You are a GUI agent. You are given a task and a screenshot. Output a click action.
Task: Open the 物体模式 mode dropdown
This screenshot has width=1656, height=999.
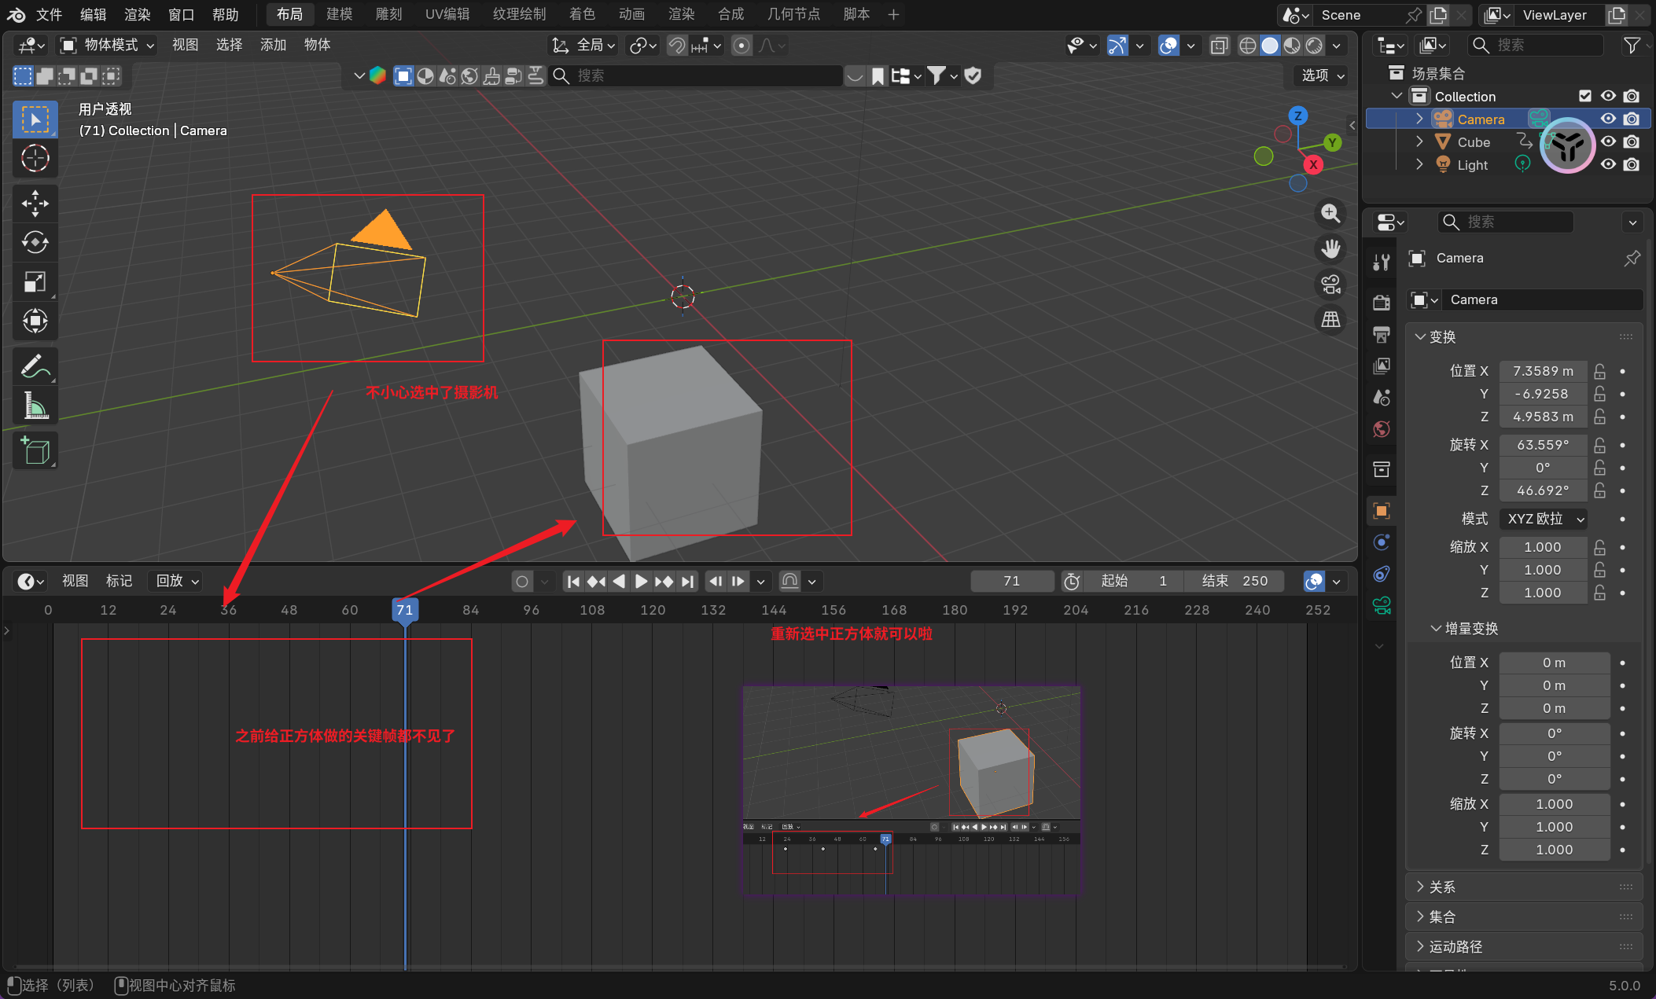click(x=109, y=45)
